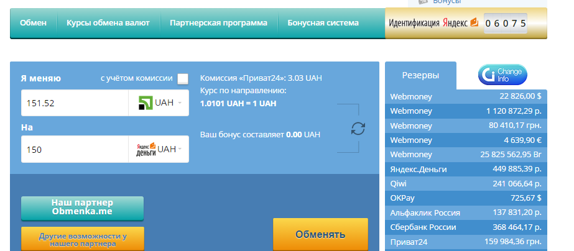Expand the source UAH currency dropdown arrow
The width and height of the screenshot is (574, 251).
coord(179,103)
